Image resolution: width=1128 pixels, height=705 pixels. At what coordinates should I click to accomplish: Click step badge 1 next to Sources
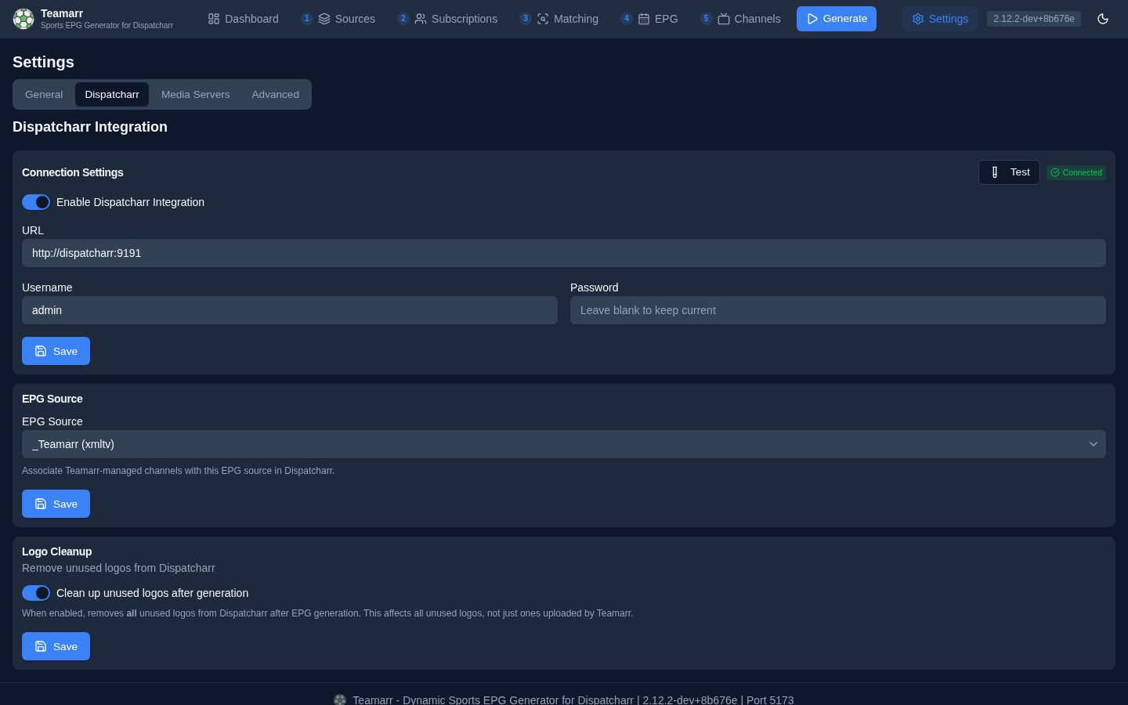[307, 19]
